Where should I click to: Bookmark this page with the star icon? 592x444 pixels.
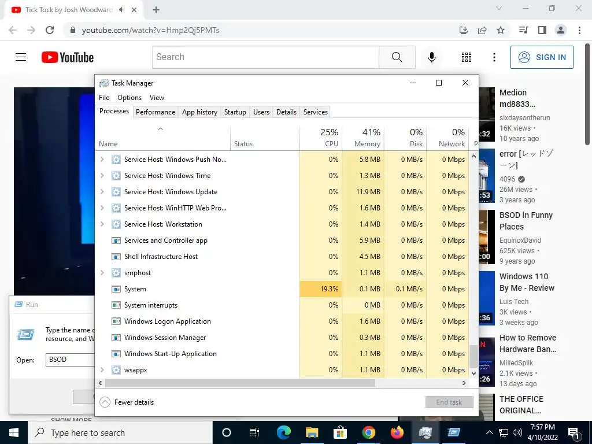pos(501,30)
